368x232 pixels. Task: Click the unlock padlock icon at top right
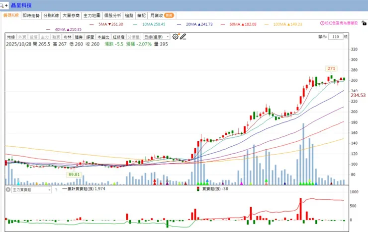tap(364, 23)
